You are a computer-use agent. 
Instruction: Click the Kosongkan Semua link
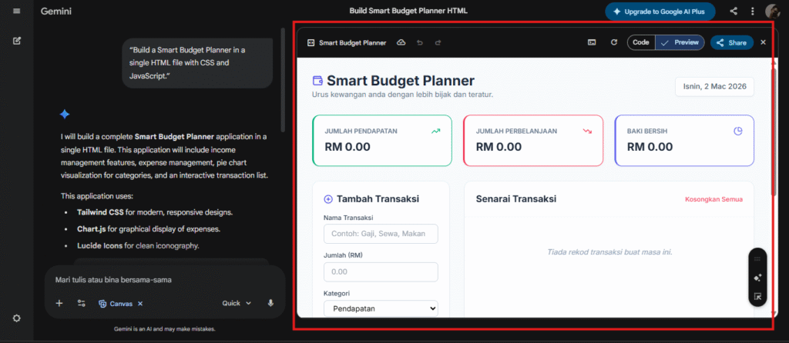click(713, 199)
